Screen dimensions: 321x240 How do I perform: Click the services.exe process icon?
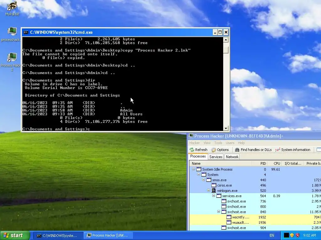tap(218, 196)
